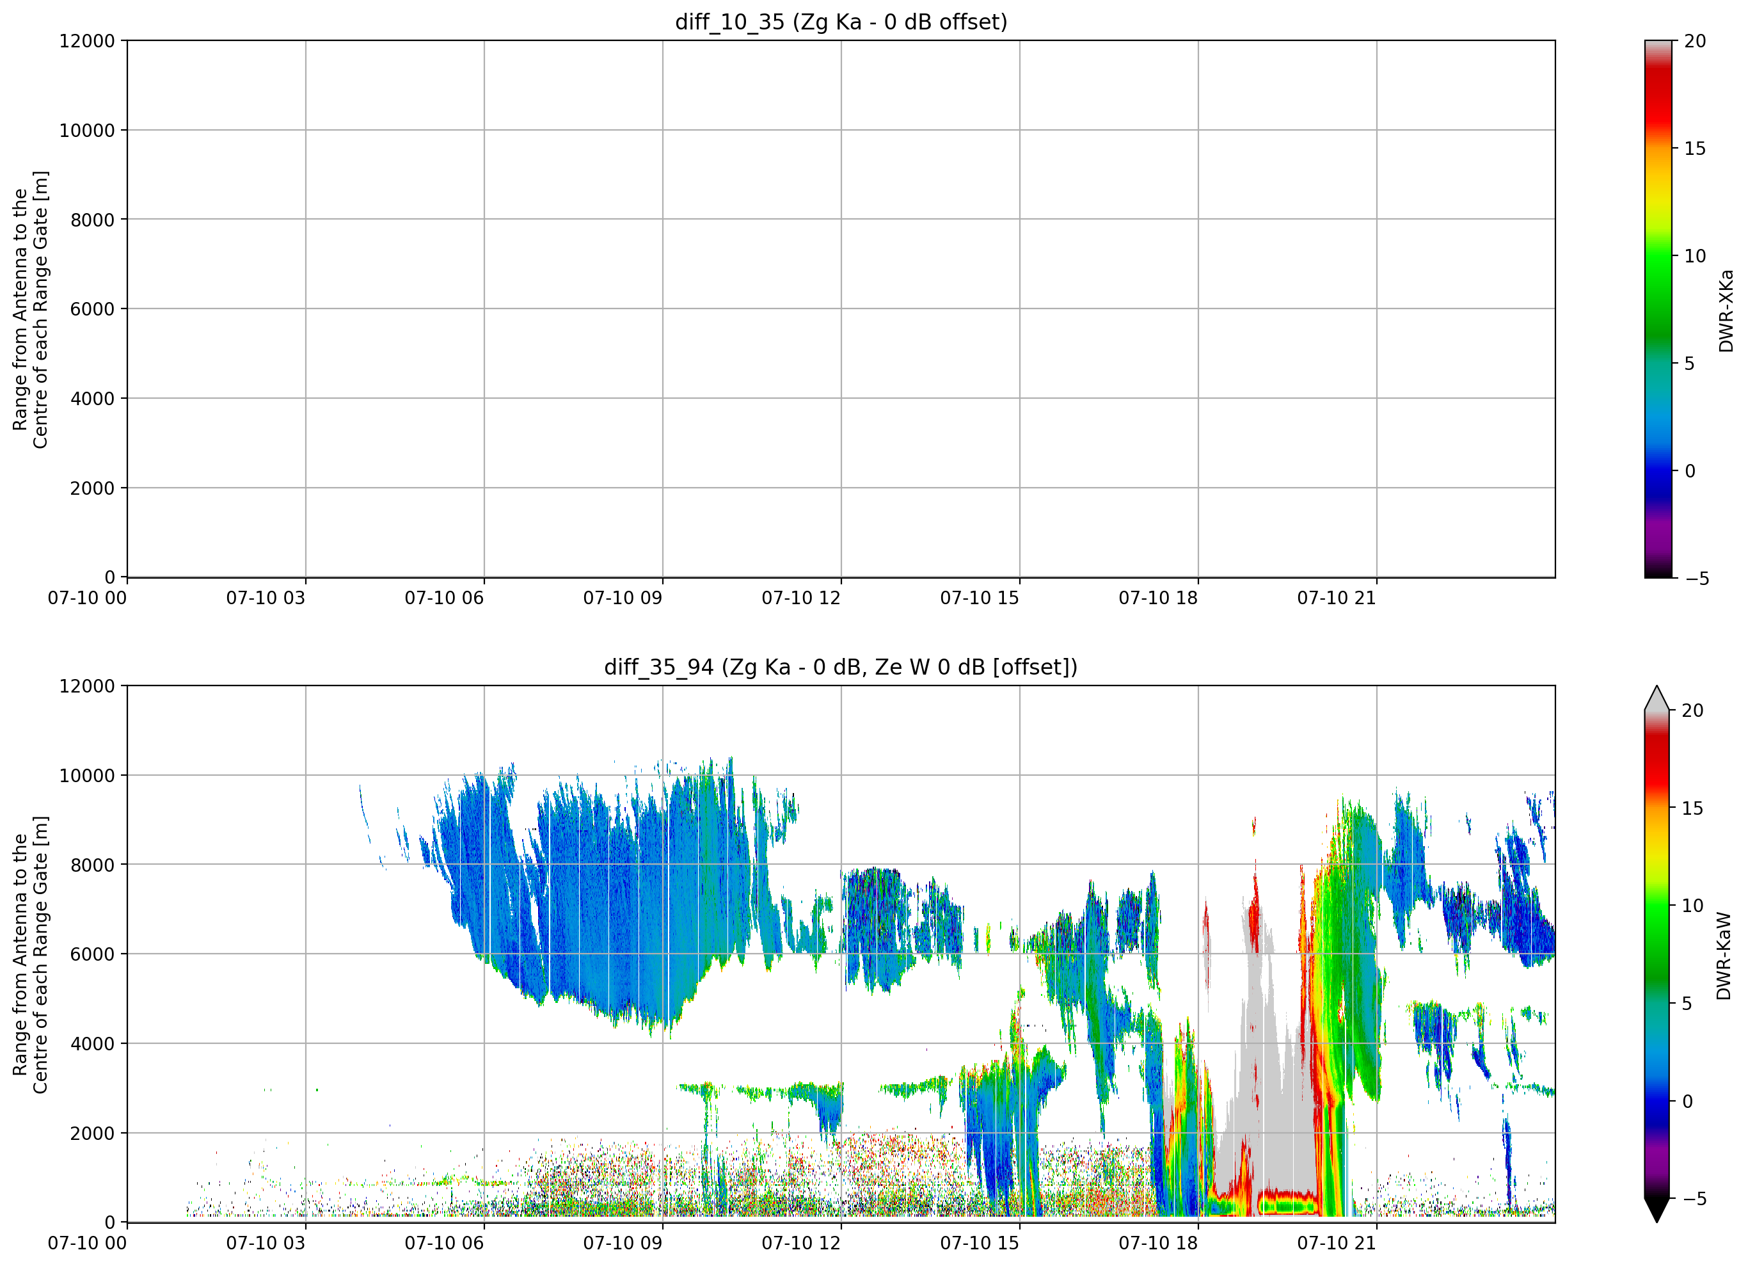Select the "0" tick on the DWR-KaW colorbar
This screenshot has width=1748, height=1266.
1687,1101
